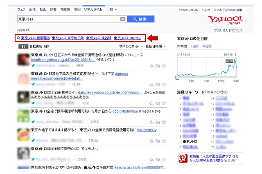Switch to the 辞書 search tab

point(53,9)
